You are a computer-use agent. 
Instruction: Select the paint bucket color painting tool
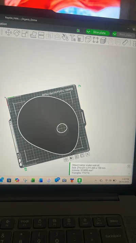click(x=65, y=37)
